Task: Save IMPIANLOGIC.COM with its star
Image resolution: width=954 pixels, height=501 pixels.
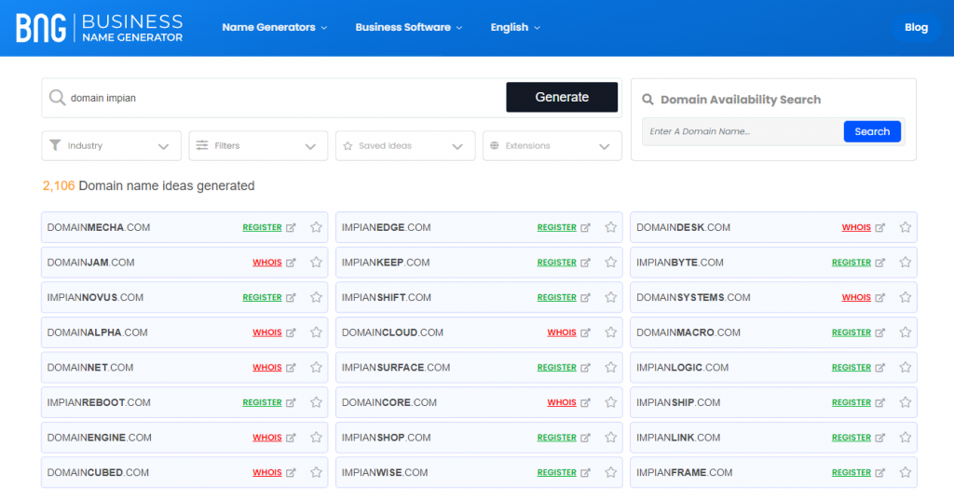Action: pyautogui.click(x=905, y=368)
